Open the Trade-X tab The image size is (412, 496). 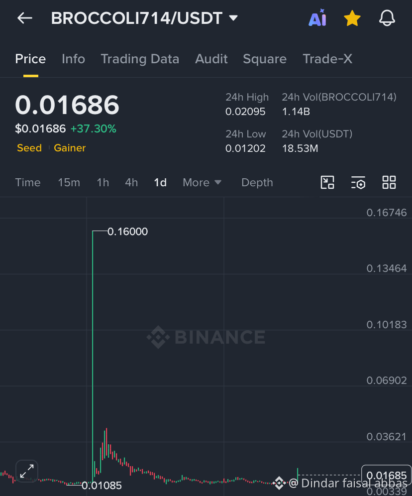pos(327,59)
